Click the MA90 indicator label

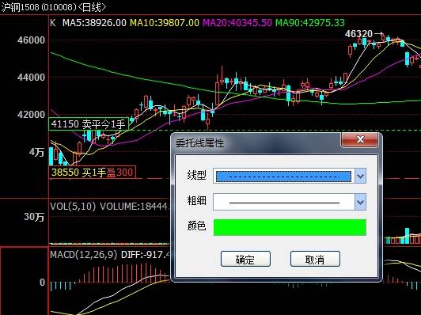coord(310,23)
